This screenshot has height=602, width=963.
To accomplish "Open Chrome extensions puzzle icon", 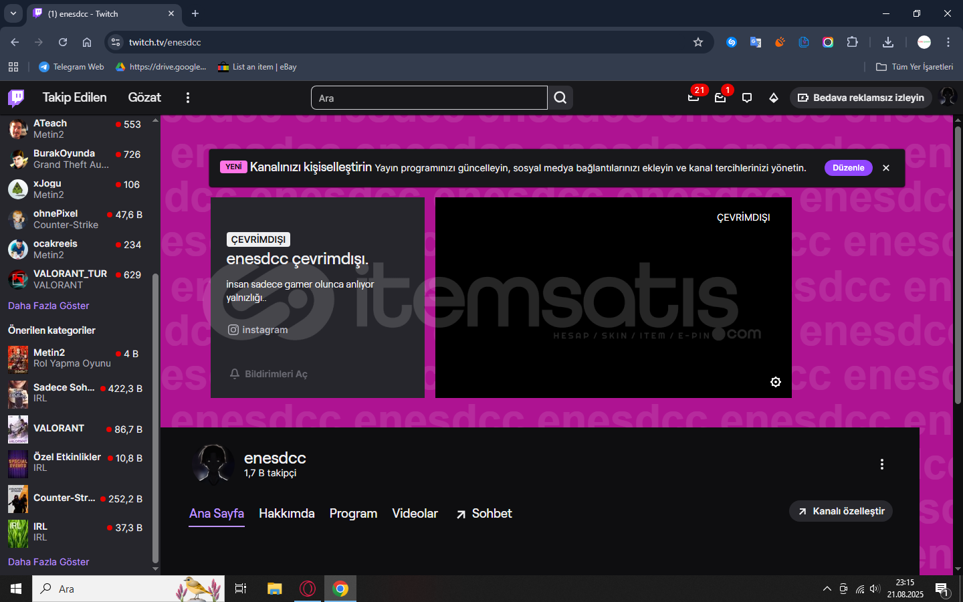I will (x=852, y=42).
